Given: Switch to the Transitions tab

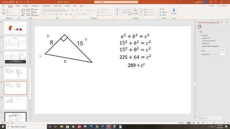Looking at the screenshot, I should (35, 6).
